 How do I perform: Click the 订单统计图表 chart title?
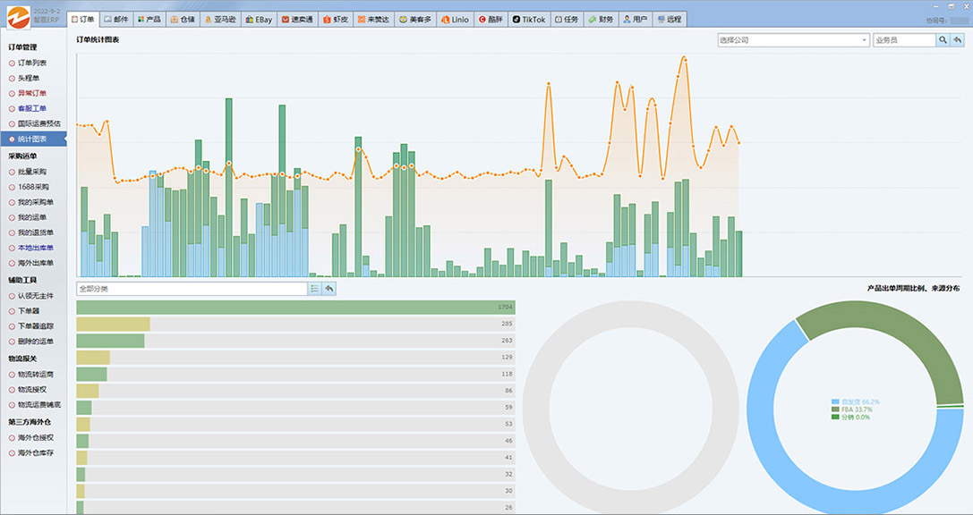98,39
